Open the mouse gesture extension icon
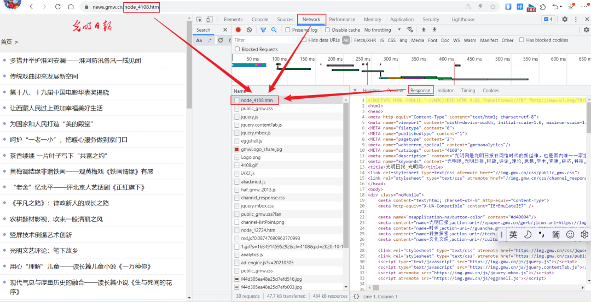This screenshot has width=591, height=302. 508,7
